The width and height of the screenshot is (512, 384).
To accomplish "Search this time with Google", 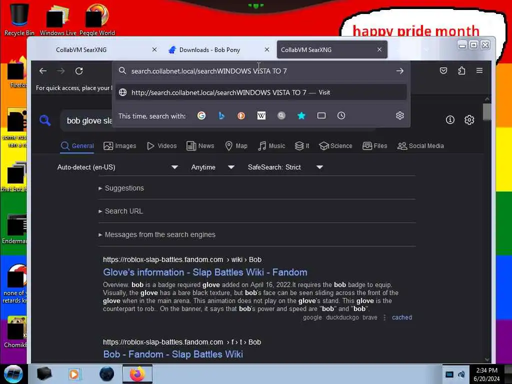I will coord(201,115).
